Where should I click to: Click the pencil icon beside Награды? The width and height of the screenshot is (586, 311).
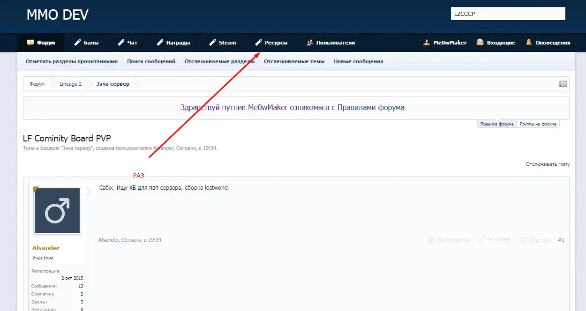click(160, 43)
